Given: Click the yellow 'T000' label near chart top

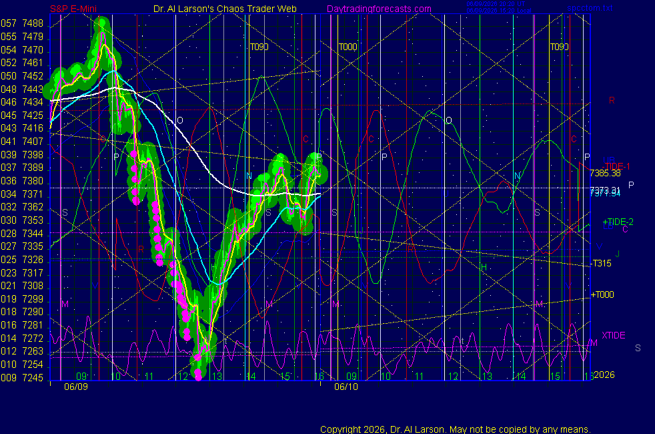Looking at the screenshot, I should [348, 47].
